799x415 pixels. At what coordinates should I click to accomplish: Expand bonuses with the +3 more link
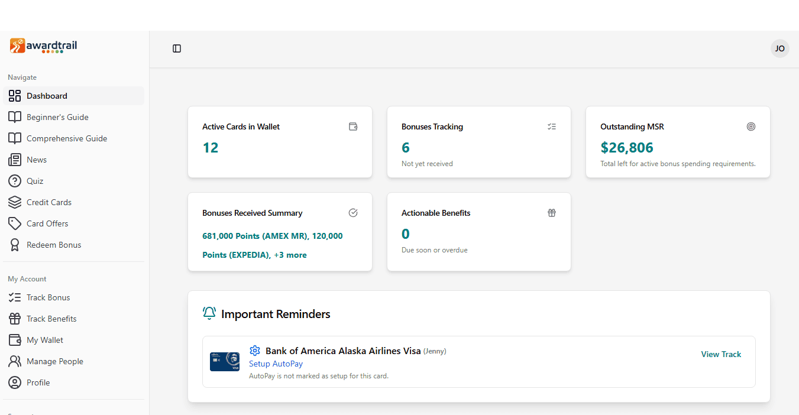(290, 254)
